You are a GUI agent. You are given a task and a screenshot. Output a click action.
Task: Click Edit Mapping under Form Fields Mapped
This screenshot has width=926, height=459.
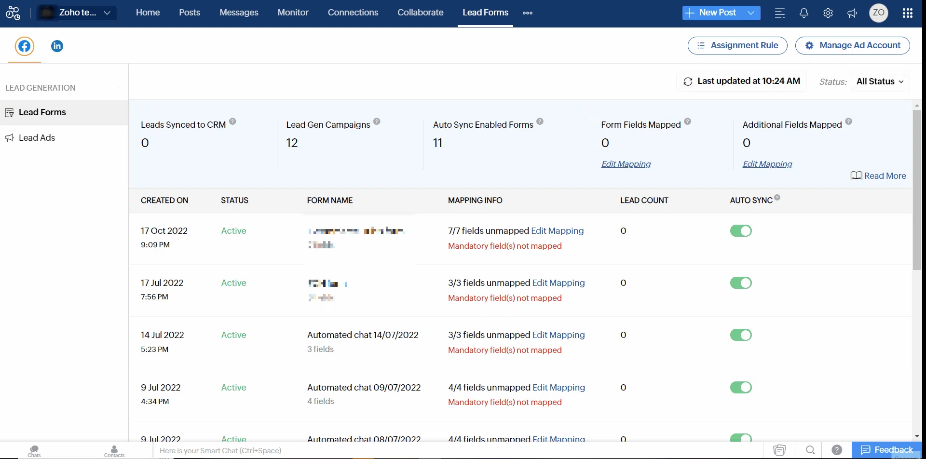[626, 164]
